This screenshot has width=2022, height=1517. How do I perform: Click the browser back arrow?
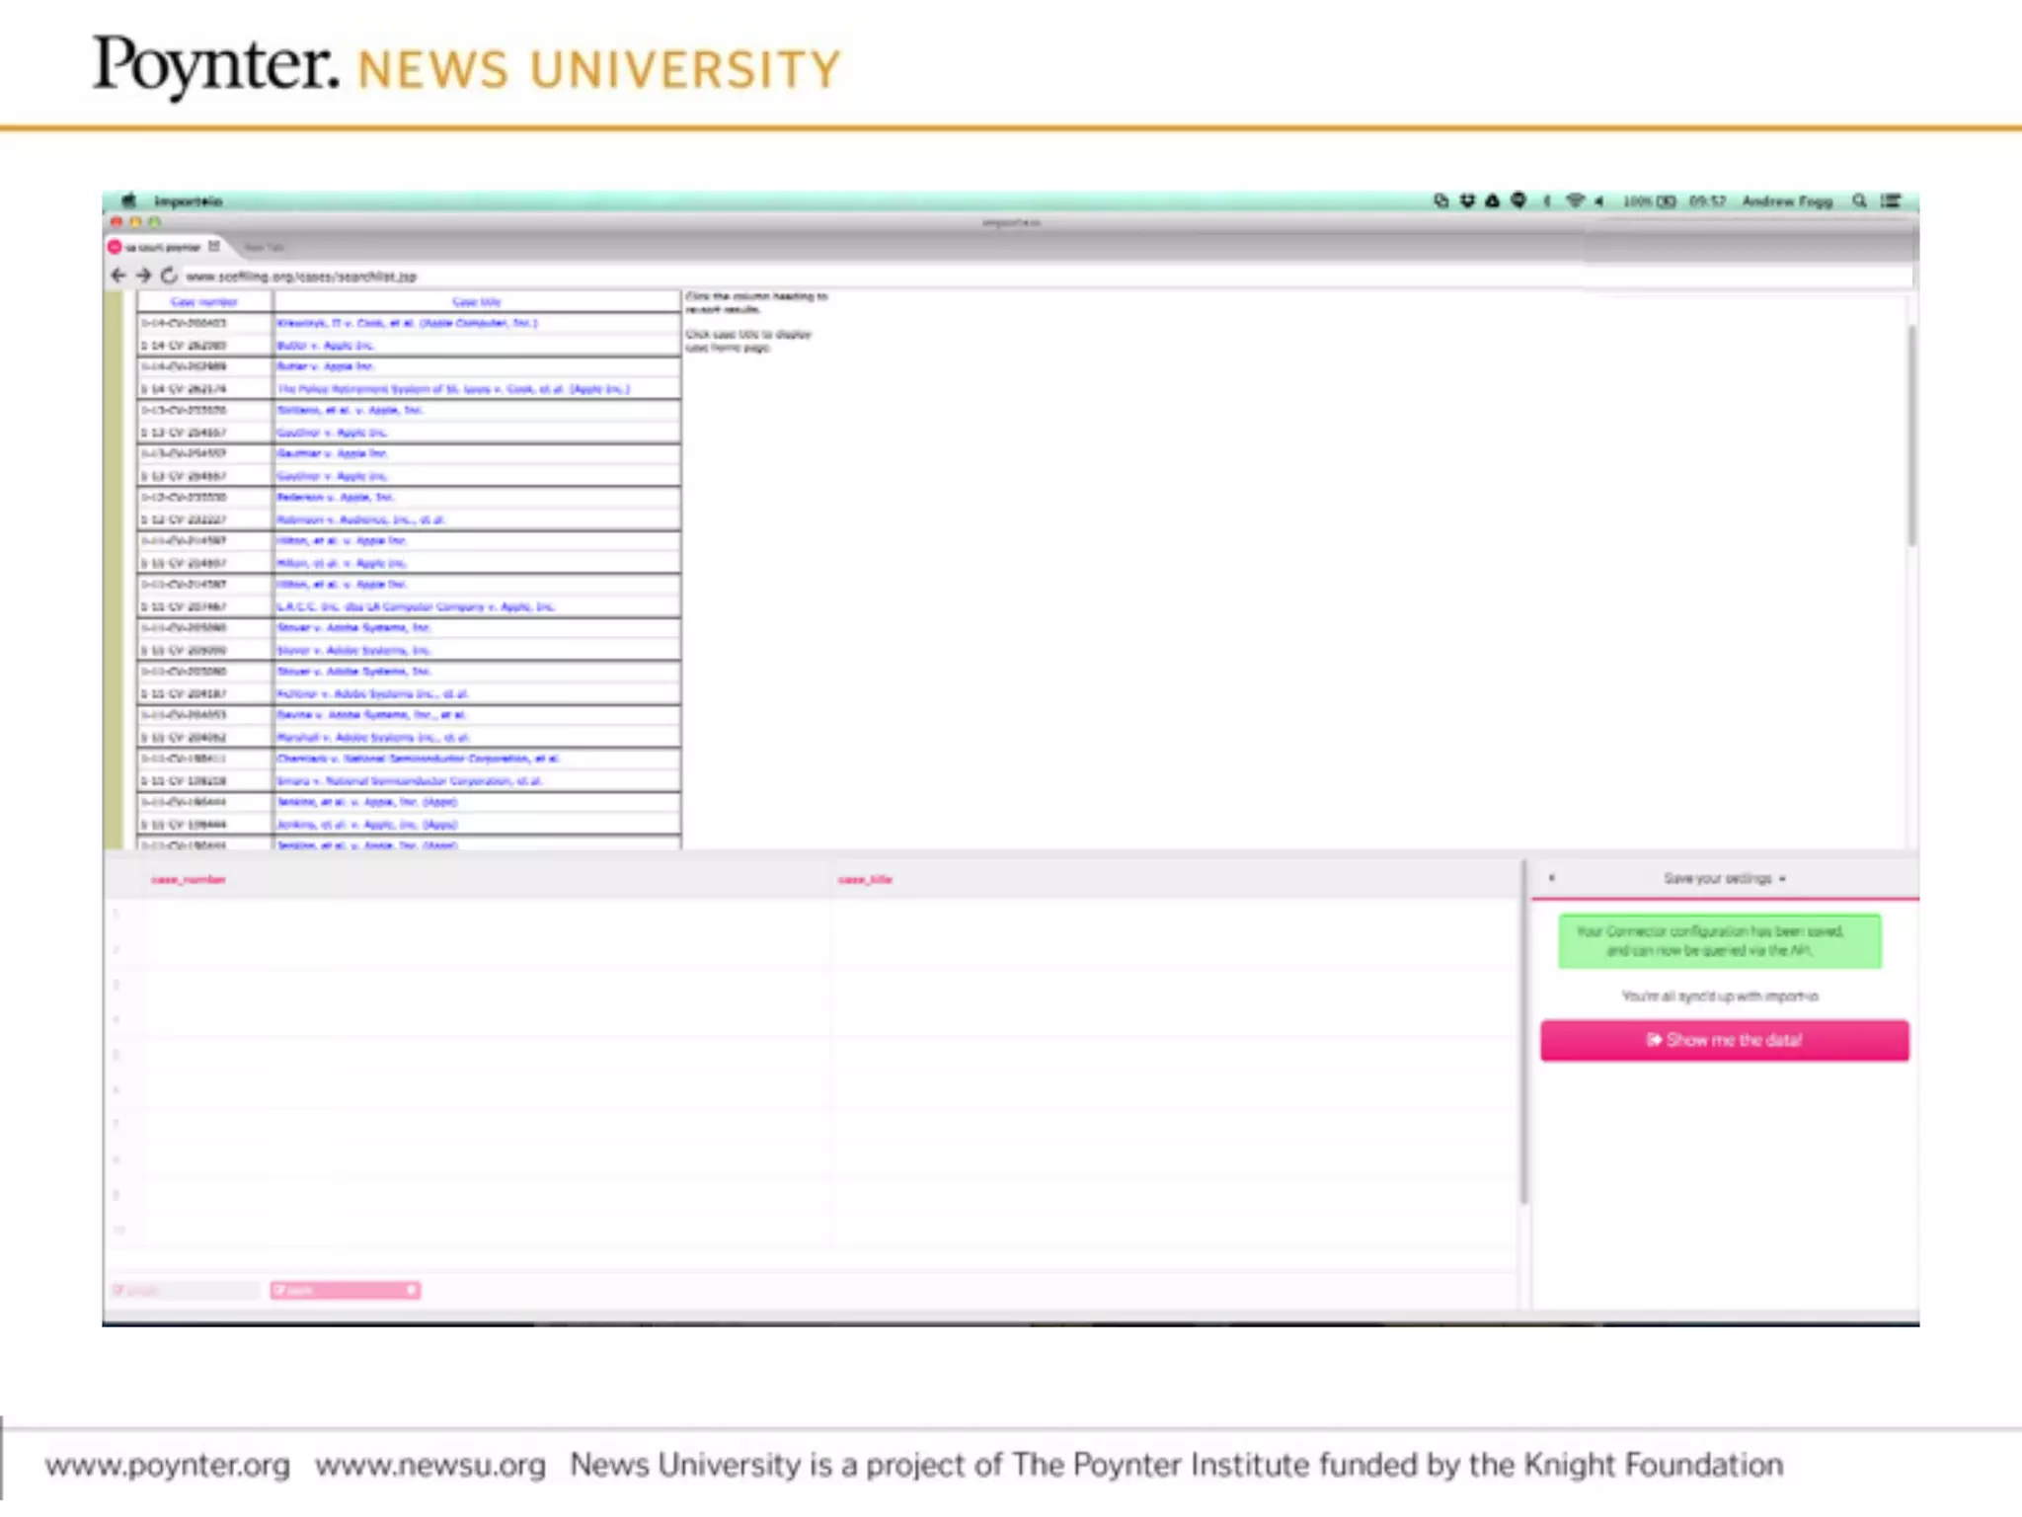118,276
